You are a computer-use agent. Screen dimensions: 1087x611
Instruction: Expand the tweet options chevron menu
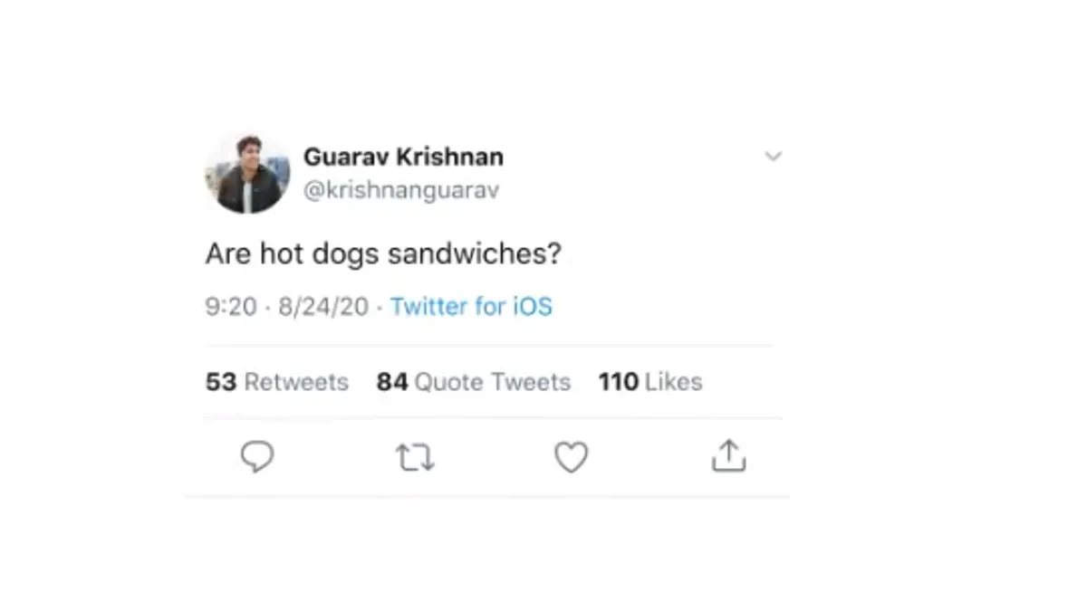(x=773, y=157)
